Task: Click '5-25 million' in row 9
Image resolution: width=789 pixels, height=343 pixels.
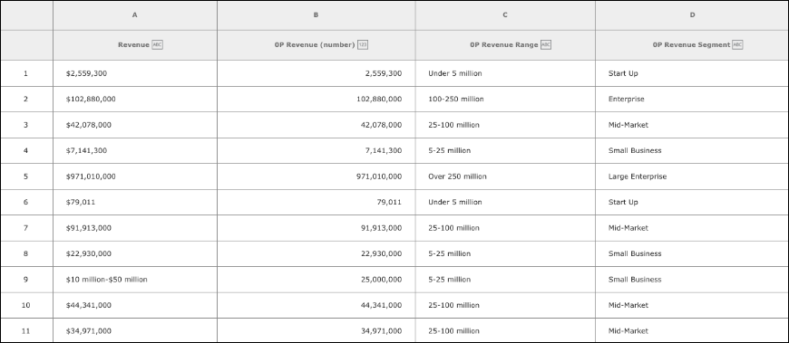Action: pyautogui.click(x=505, y=280)
